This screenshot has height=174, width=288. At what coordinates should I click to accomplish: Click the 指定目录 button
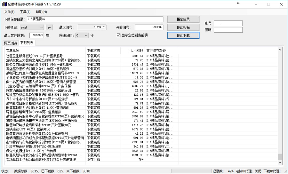tap(183, 19)
